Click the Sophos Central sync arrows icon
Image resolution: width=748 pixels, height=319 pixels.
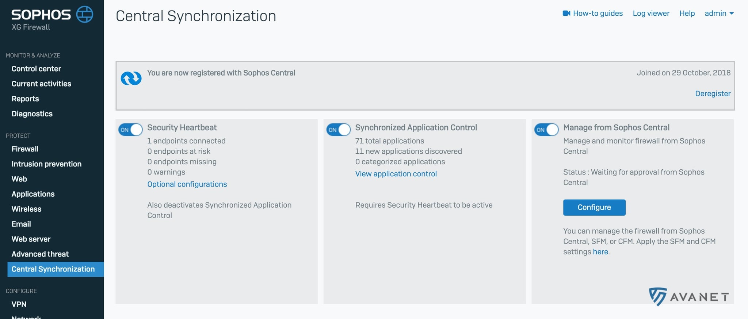tap(131, 78)
